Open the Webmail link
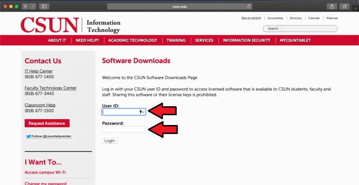 332,18
